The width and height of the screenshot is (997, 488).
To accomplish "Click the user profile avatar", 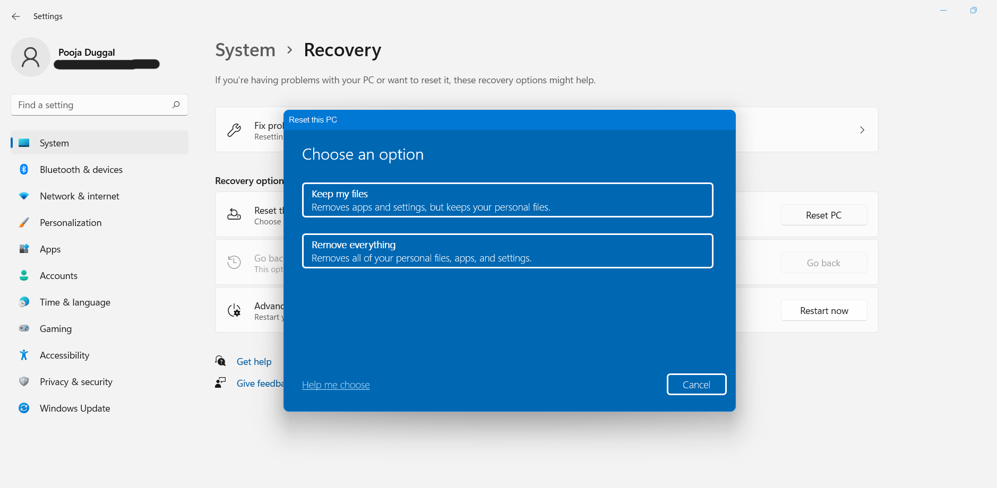I will 30,57.
